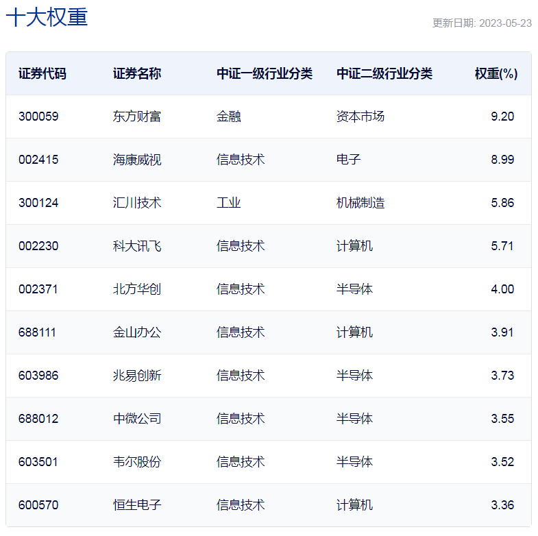Viewport: 538px width, 536px height.
Task: Click 信息技术 in the 金山办公 row
Action: (x=241, y=332)
